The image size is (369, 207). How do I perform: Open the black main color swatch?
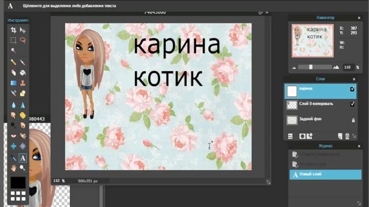pyautogui.click(x=18, y=183)
